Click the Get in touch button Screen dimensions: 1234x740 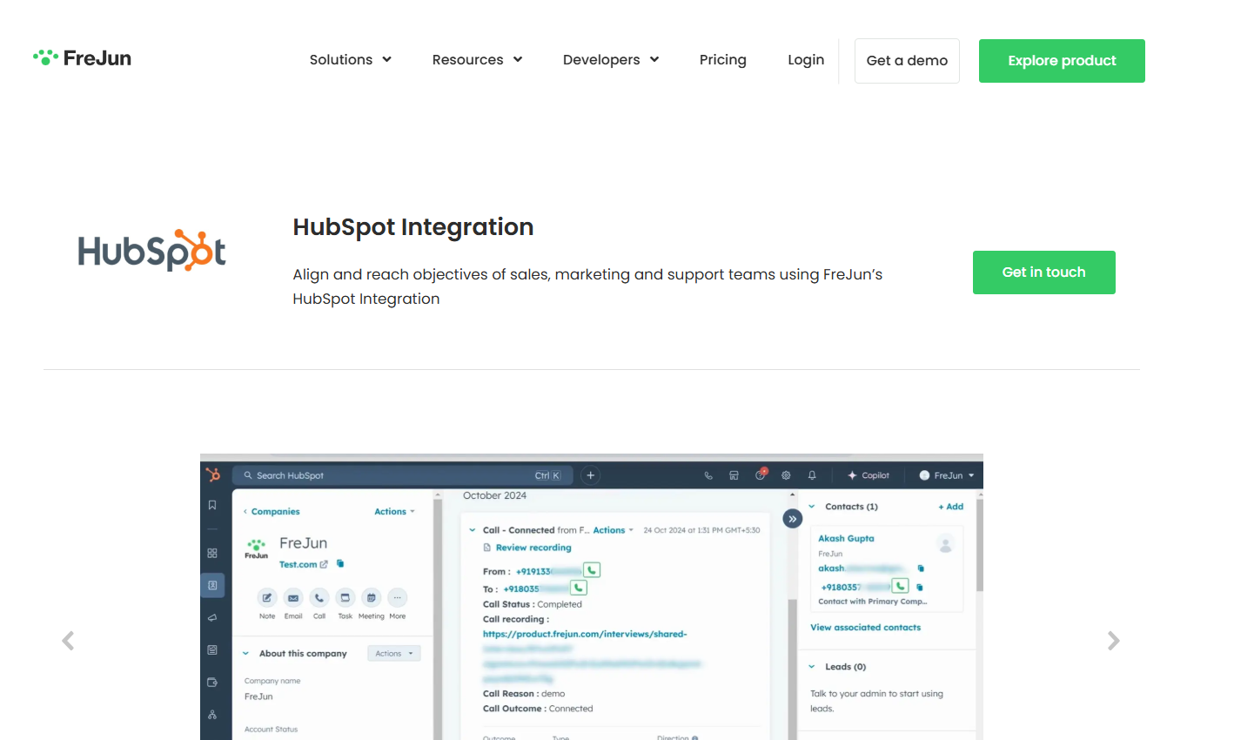coord(1043,272)
